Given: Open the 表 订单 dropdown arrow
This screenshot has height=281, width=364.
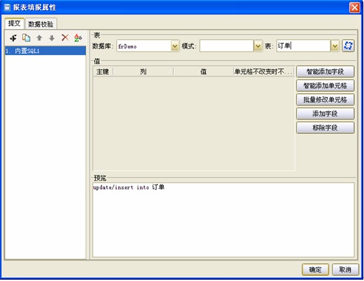Looking at the screenshot, I should 335,46.
